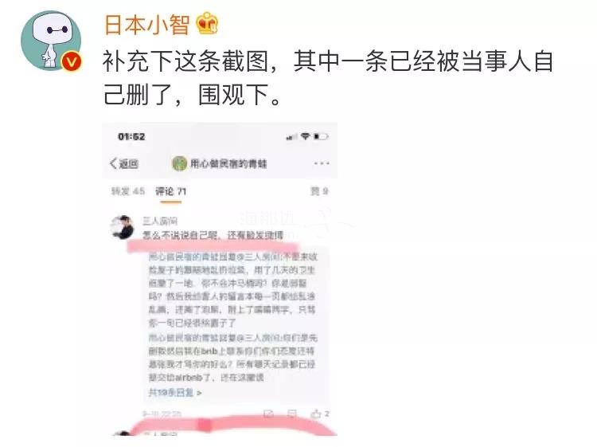Expand the 共19条回复 replies link

coord(175,392)
